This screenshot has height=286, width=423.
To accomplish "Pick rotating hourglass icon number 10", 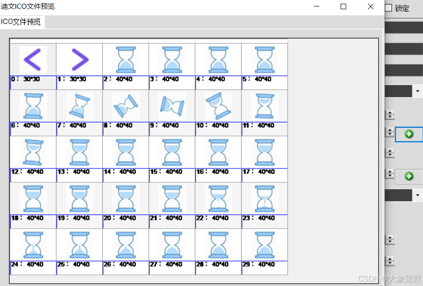I will pyautogui.click(x=218, y=106).
